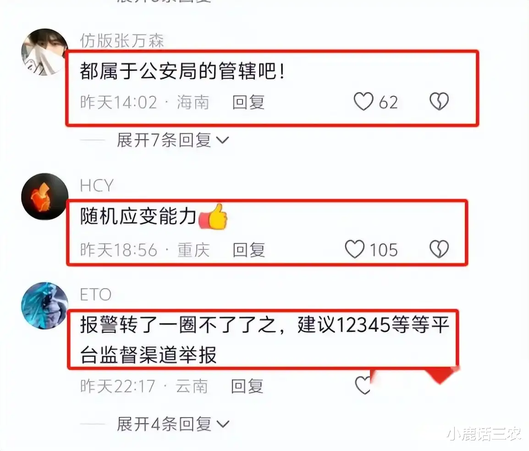Open username 仿版张万森
Viewport: 529px width, 451px height.
click(122, 41)
